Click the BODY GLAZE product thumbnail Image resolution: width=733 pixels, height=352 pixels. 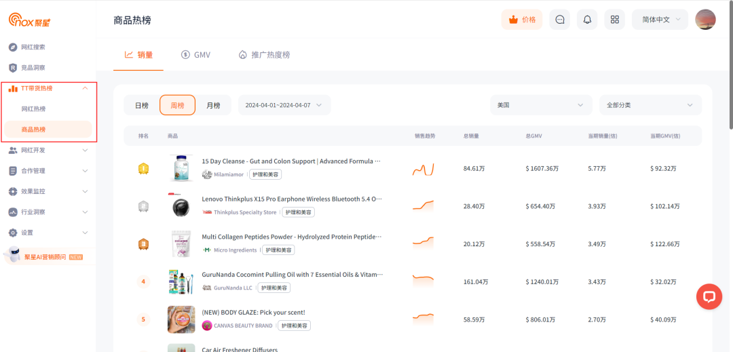(181, 320)
